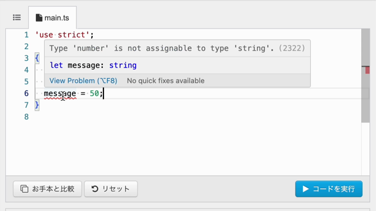The width and height of the screenshot is (376, 211).
Task: Click 'let message: string' in hover popup
Action: click(x=93, y=65)
